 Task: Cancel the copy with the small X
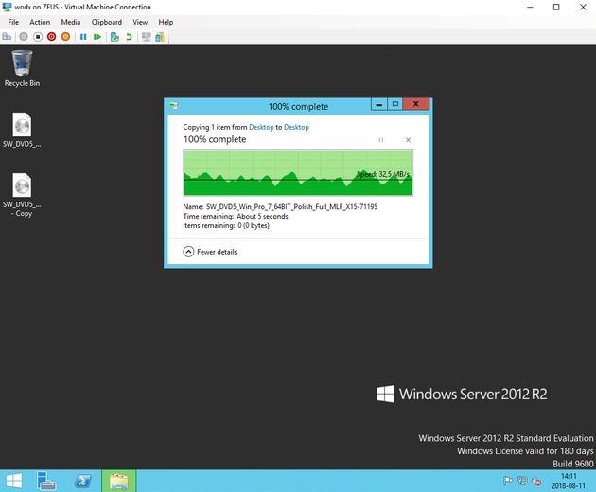point(408,140)
